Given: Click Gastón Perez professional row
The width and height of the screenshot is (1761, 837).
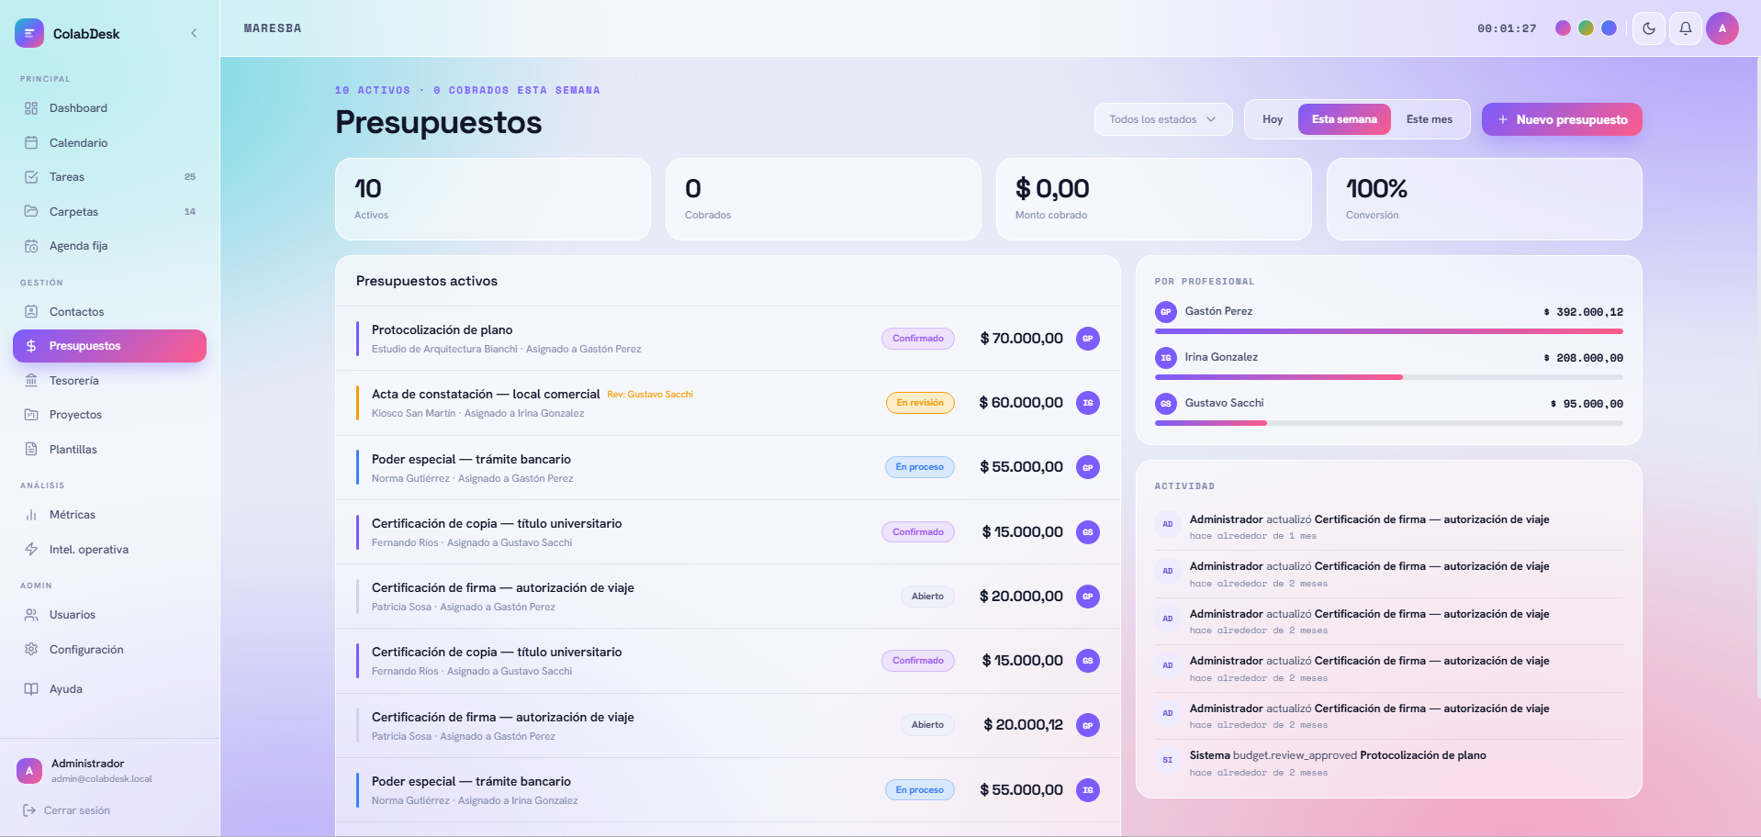Looking at the screenshot, I should pos(1389,318).
